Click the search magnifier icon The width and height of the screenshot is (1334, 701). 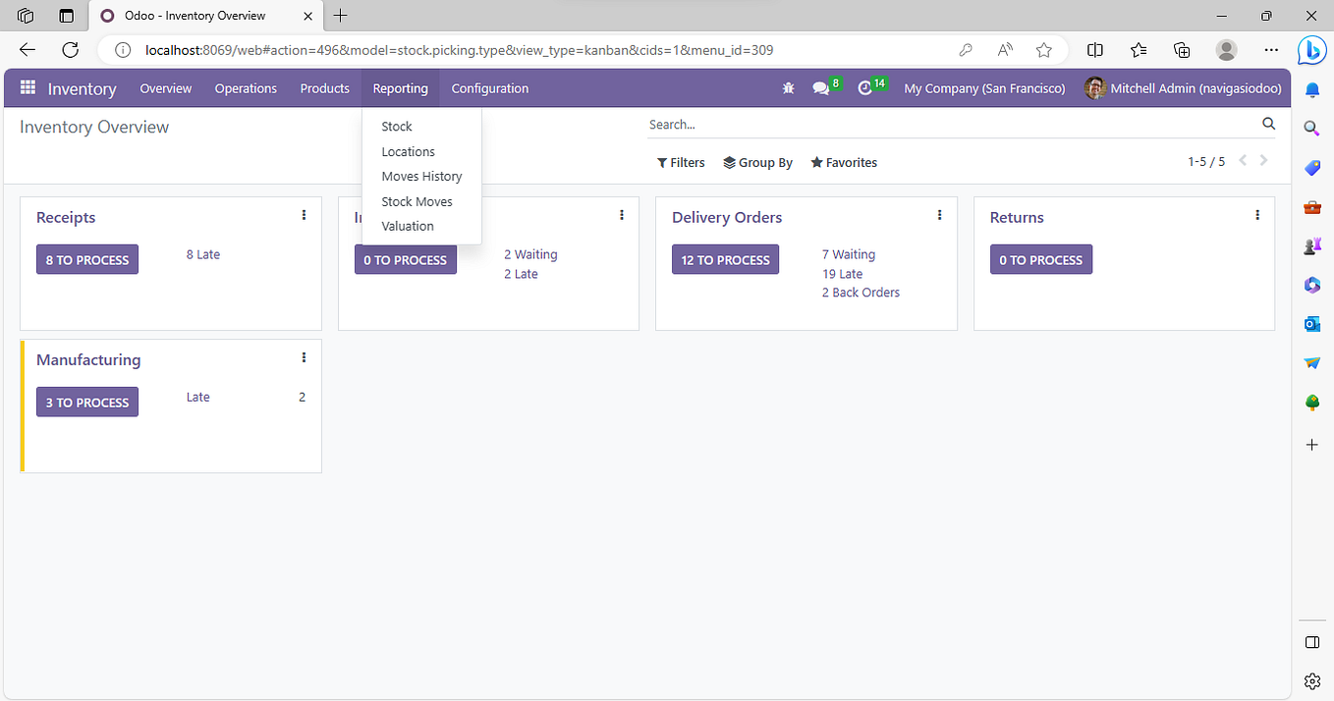click(1268, 124)
